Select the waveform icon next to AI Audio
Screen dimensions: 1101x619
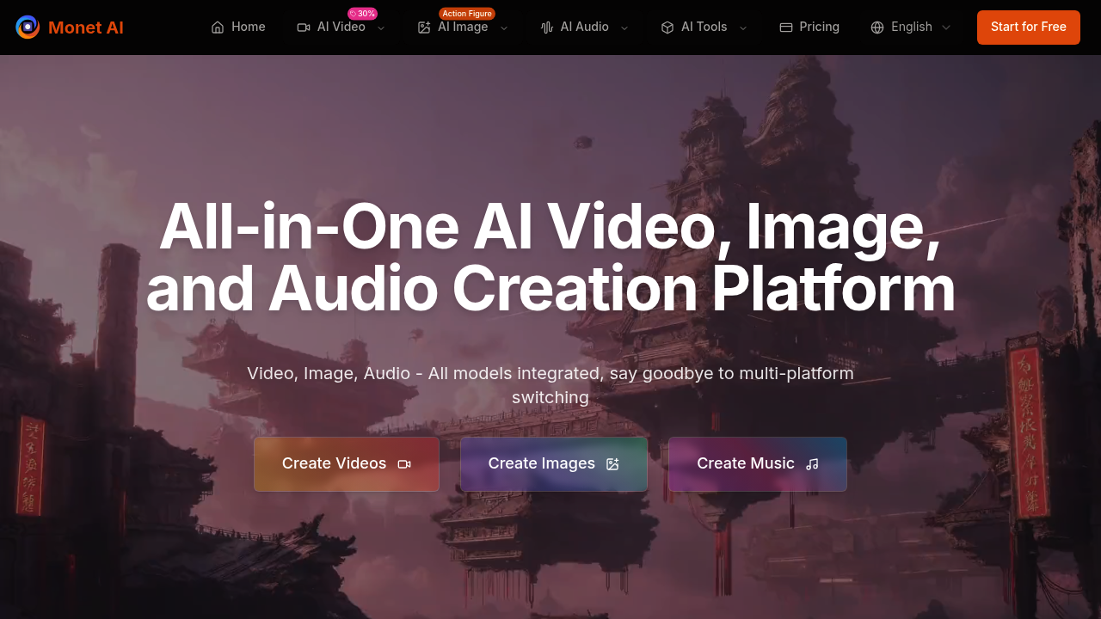pos(545,28)
